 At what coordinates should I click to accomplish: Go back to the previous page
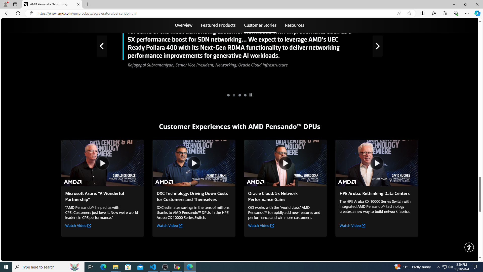pos(7,13)
